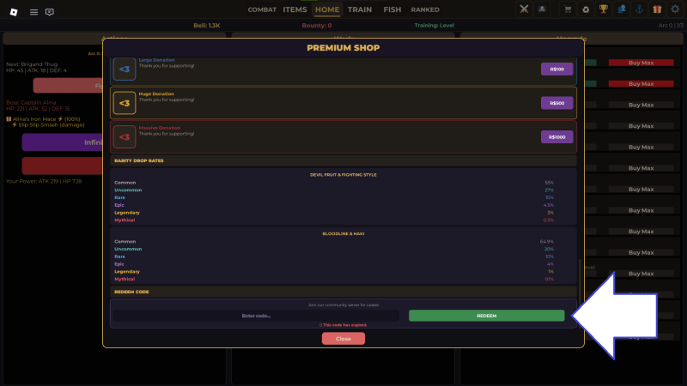The height and width of the screenshot is (386, 687).
Task: Click the crossed swords icon
Action: [525, 9]
